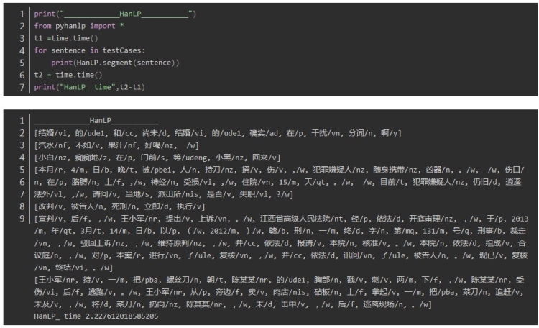Click the '江西省高级人民法院/nt' token

click(x=302, y=219)
